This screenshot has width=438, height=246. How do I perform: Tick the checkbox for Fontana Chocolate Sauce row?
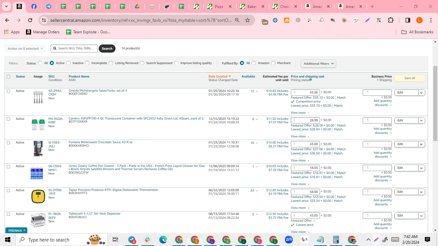click(x=8, y=143)
